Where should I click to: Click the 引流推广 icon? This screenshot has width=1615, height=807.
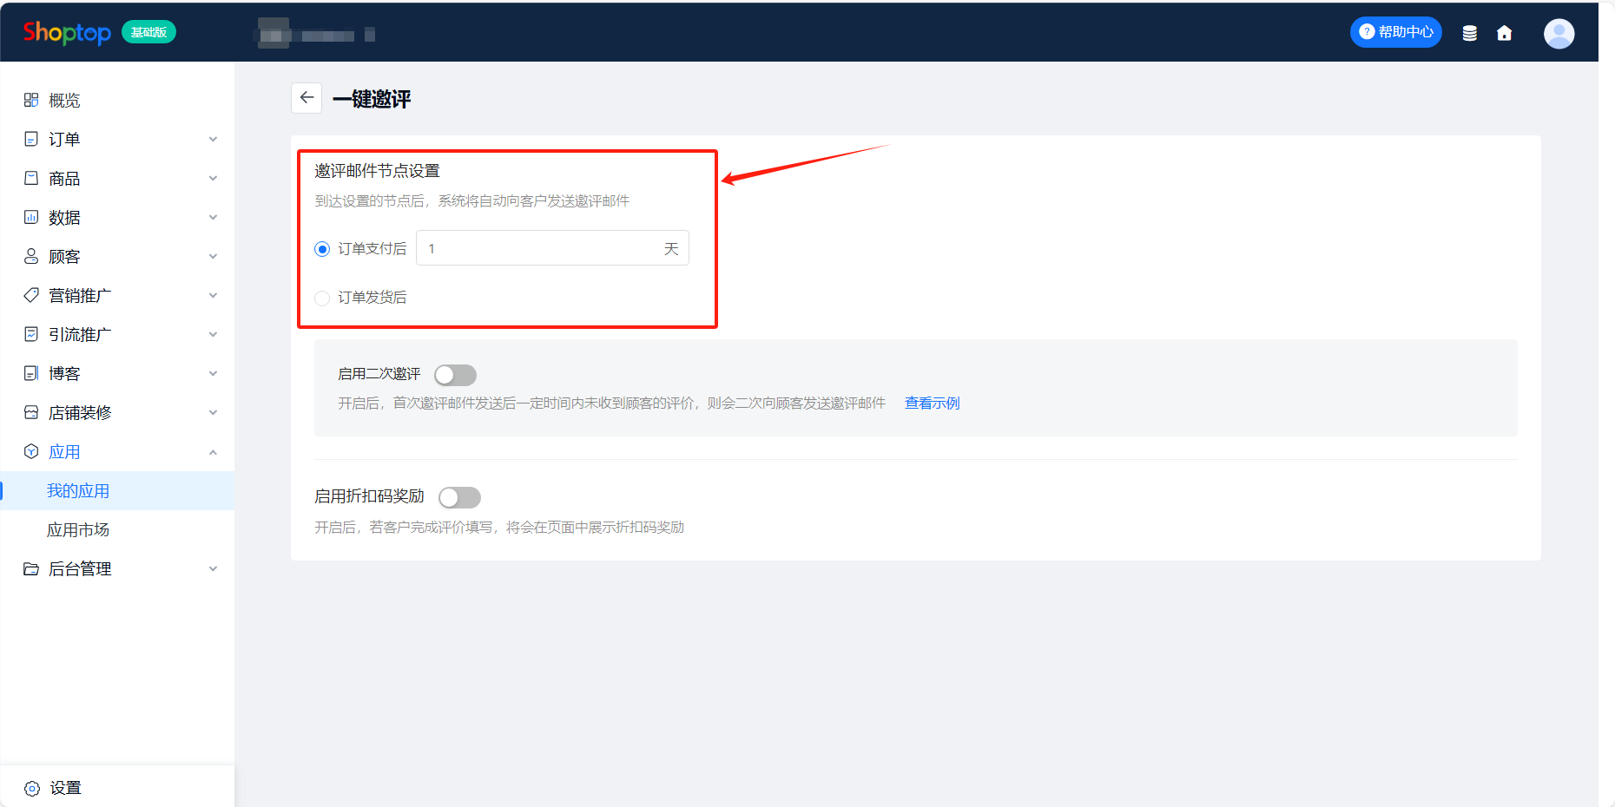pyautogui.click(x=31, y=334)
